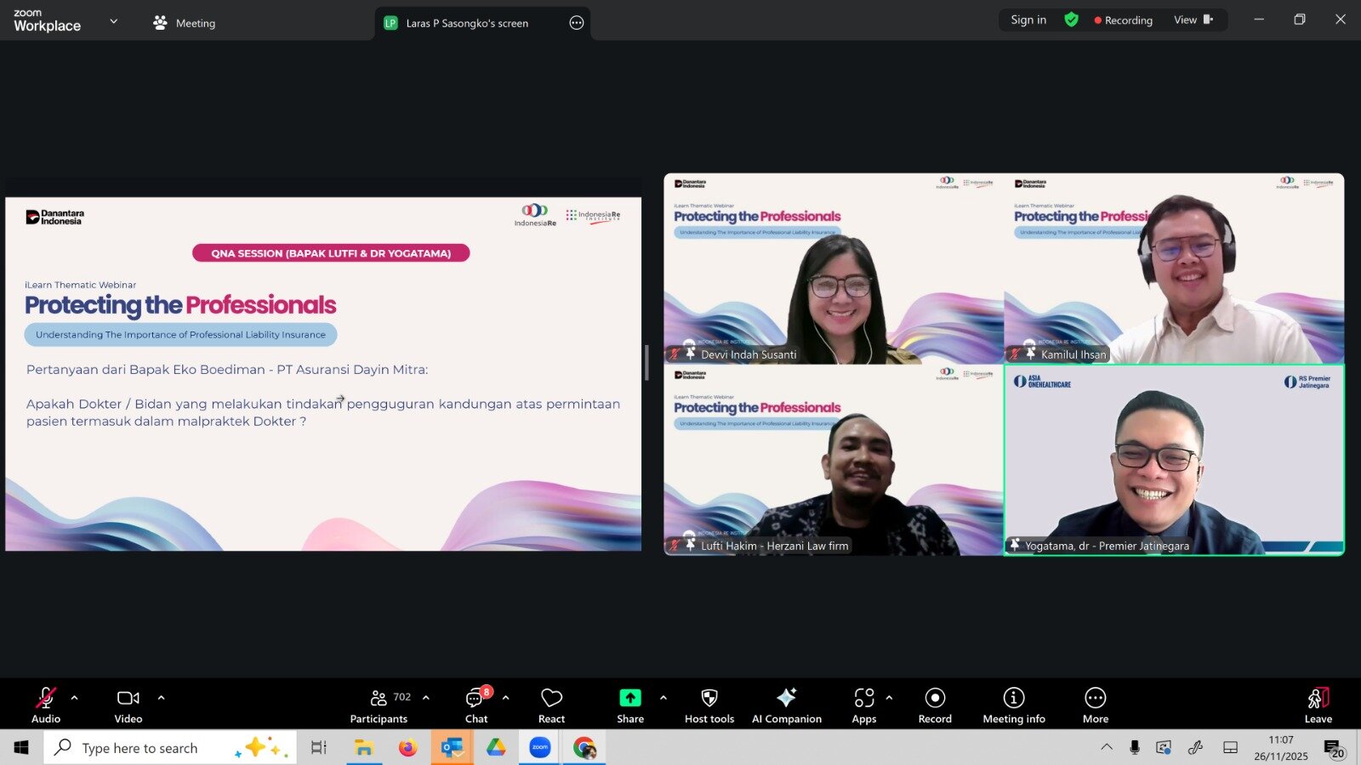The height and width of the screenshot is (765, 1361).
Task: Toggle camera with Video button
Action: point(128,705)
